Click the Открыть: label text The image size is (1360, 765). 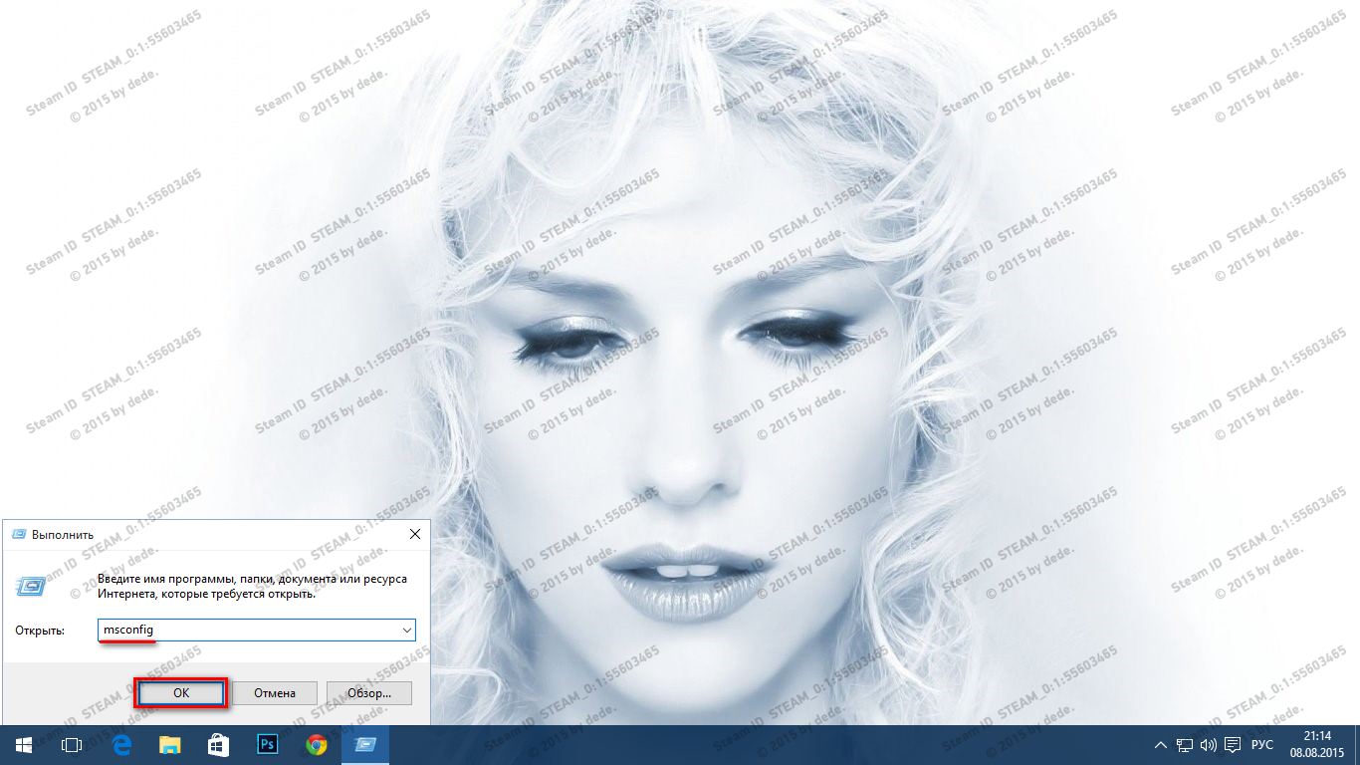coord(40,631)
